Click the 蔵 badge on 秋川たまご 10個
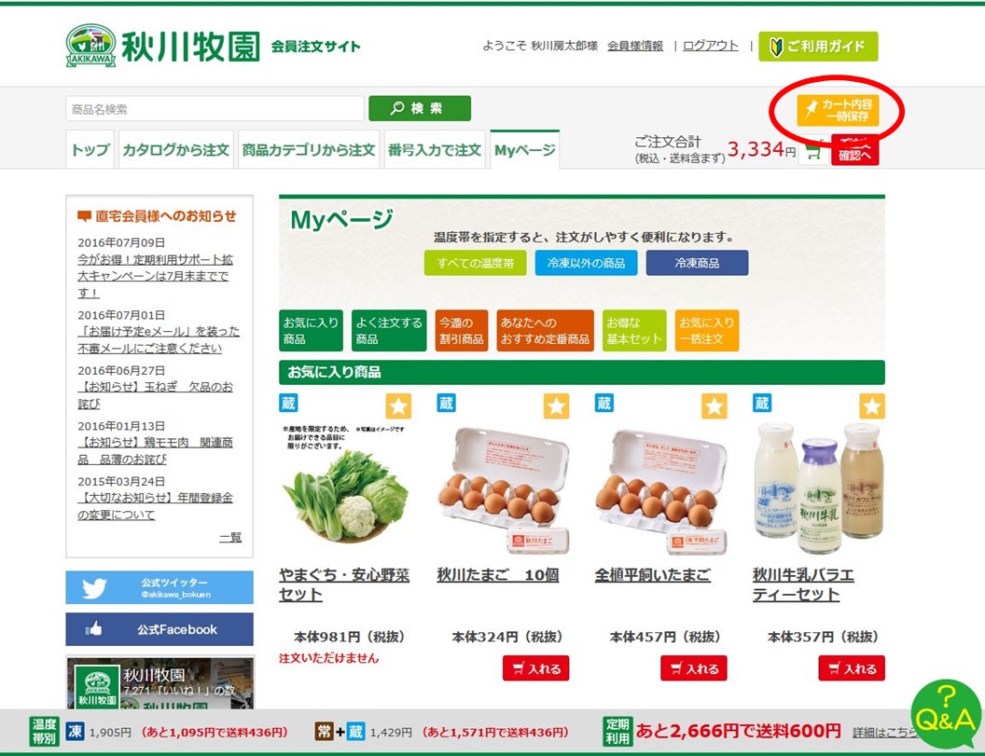 pyautogui.click(x=446, y=403)
